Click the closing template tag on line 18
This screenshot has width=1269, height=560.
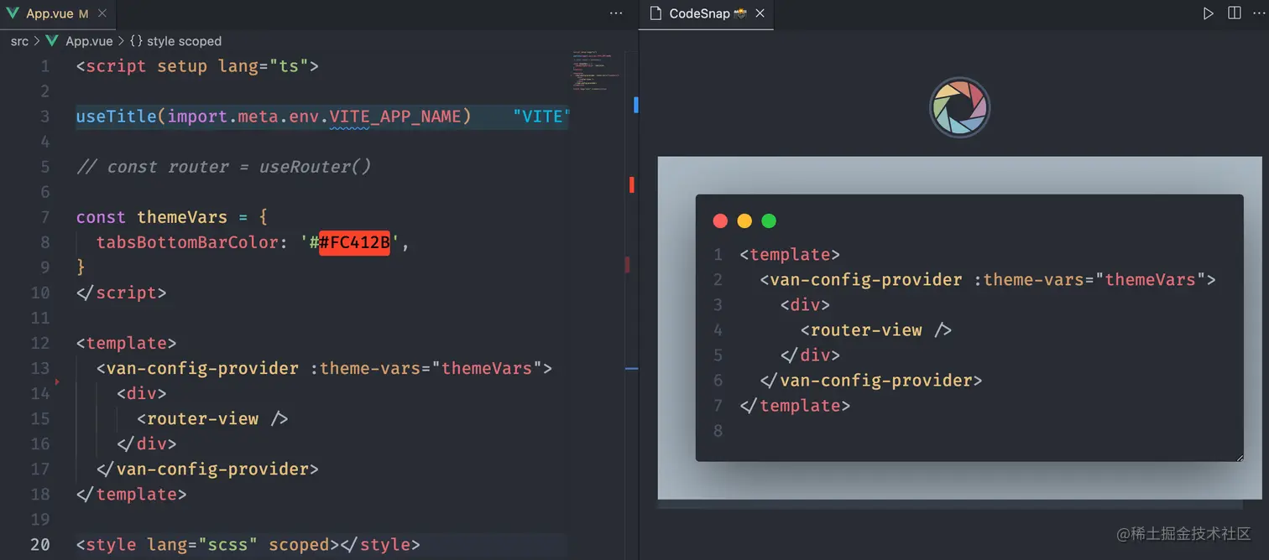(x=131, y=494)
